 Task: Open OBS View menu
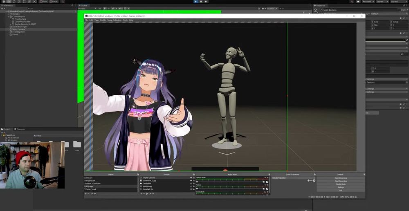(x=97, y=20)
